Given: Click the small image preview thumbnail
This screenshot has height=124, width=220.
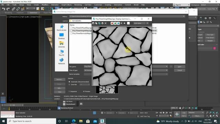Looking at the screenshot, I should click(x=107, y=90).
